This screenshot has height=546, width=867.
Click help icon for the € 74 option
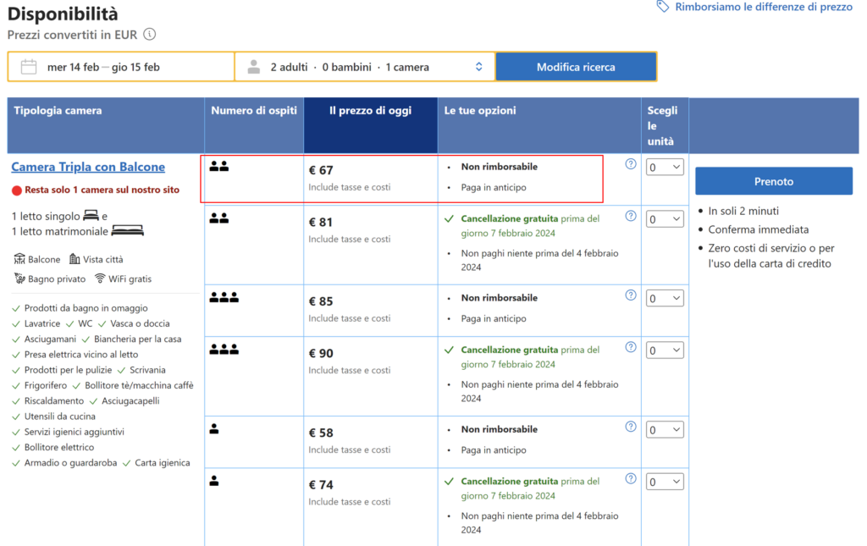[631, 479]
